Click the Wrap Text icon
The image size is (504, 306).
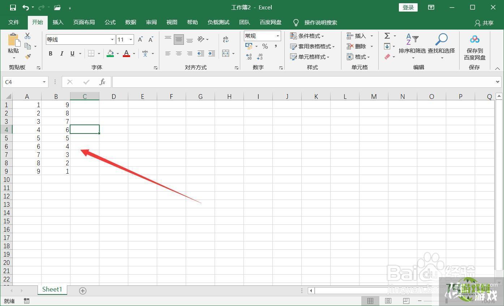pos(226,39)
